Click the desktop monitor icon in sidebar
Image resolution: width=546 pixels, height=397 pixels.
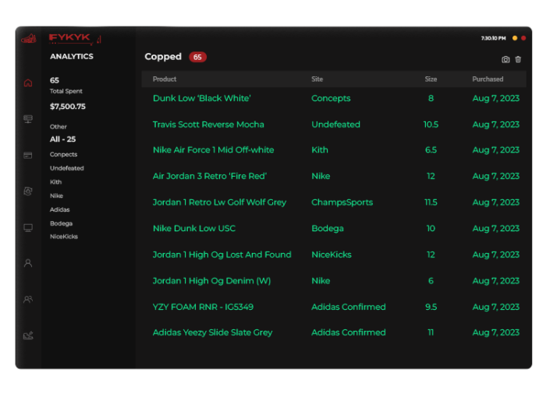28,227
